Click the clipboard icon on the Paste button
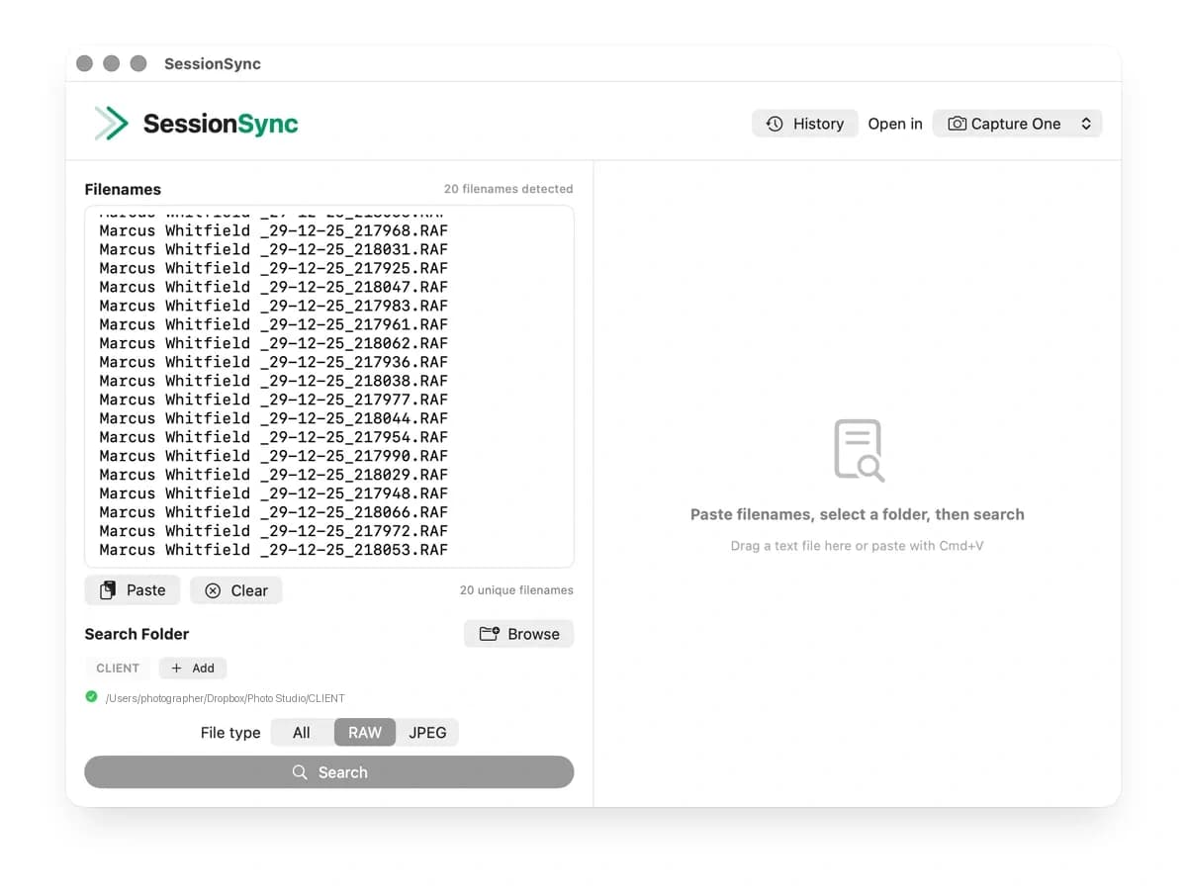Image resolution: width=1187 pixels, height=894 pixels. pyautogui.click(x=109, y=590)
